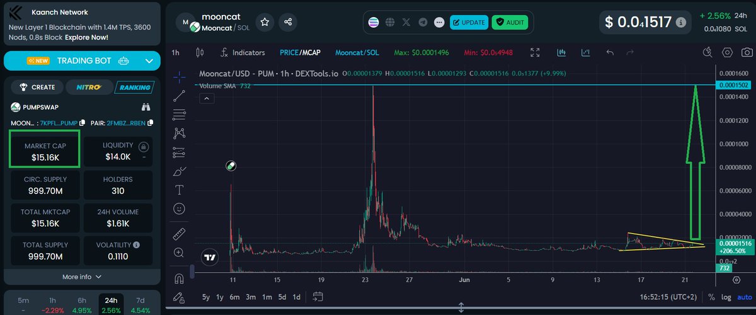Set chart range to 1d
Viewport: 756px width, 315px height.
pos(297,297)
